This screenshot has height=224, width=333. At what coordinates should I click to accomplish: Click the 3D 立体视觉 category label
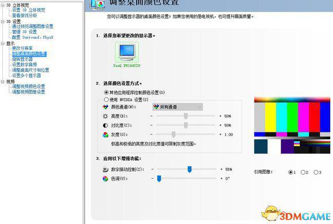(18, 5)
